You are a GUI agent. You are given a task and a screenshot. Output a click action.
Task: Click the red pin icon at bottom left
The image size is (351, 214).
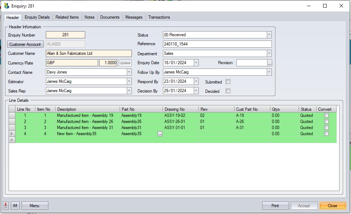(6, 205)
